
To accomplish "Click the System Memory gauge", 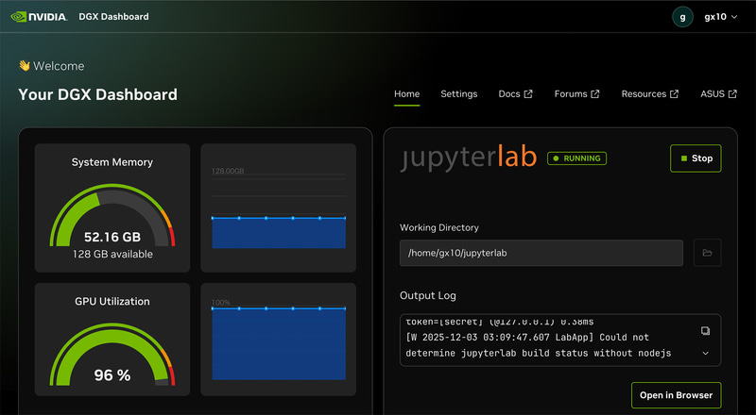I will tap(112, 214).
